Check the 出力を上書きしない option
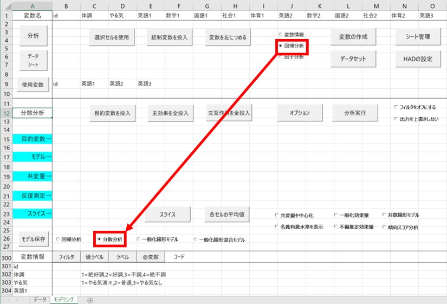447x304 pixels. [397, 119]
